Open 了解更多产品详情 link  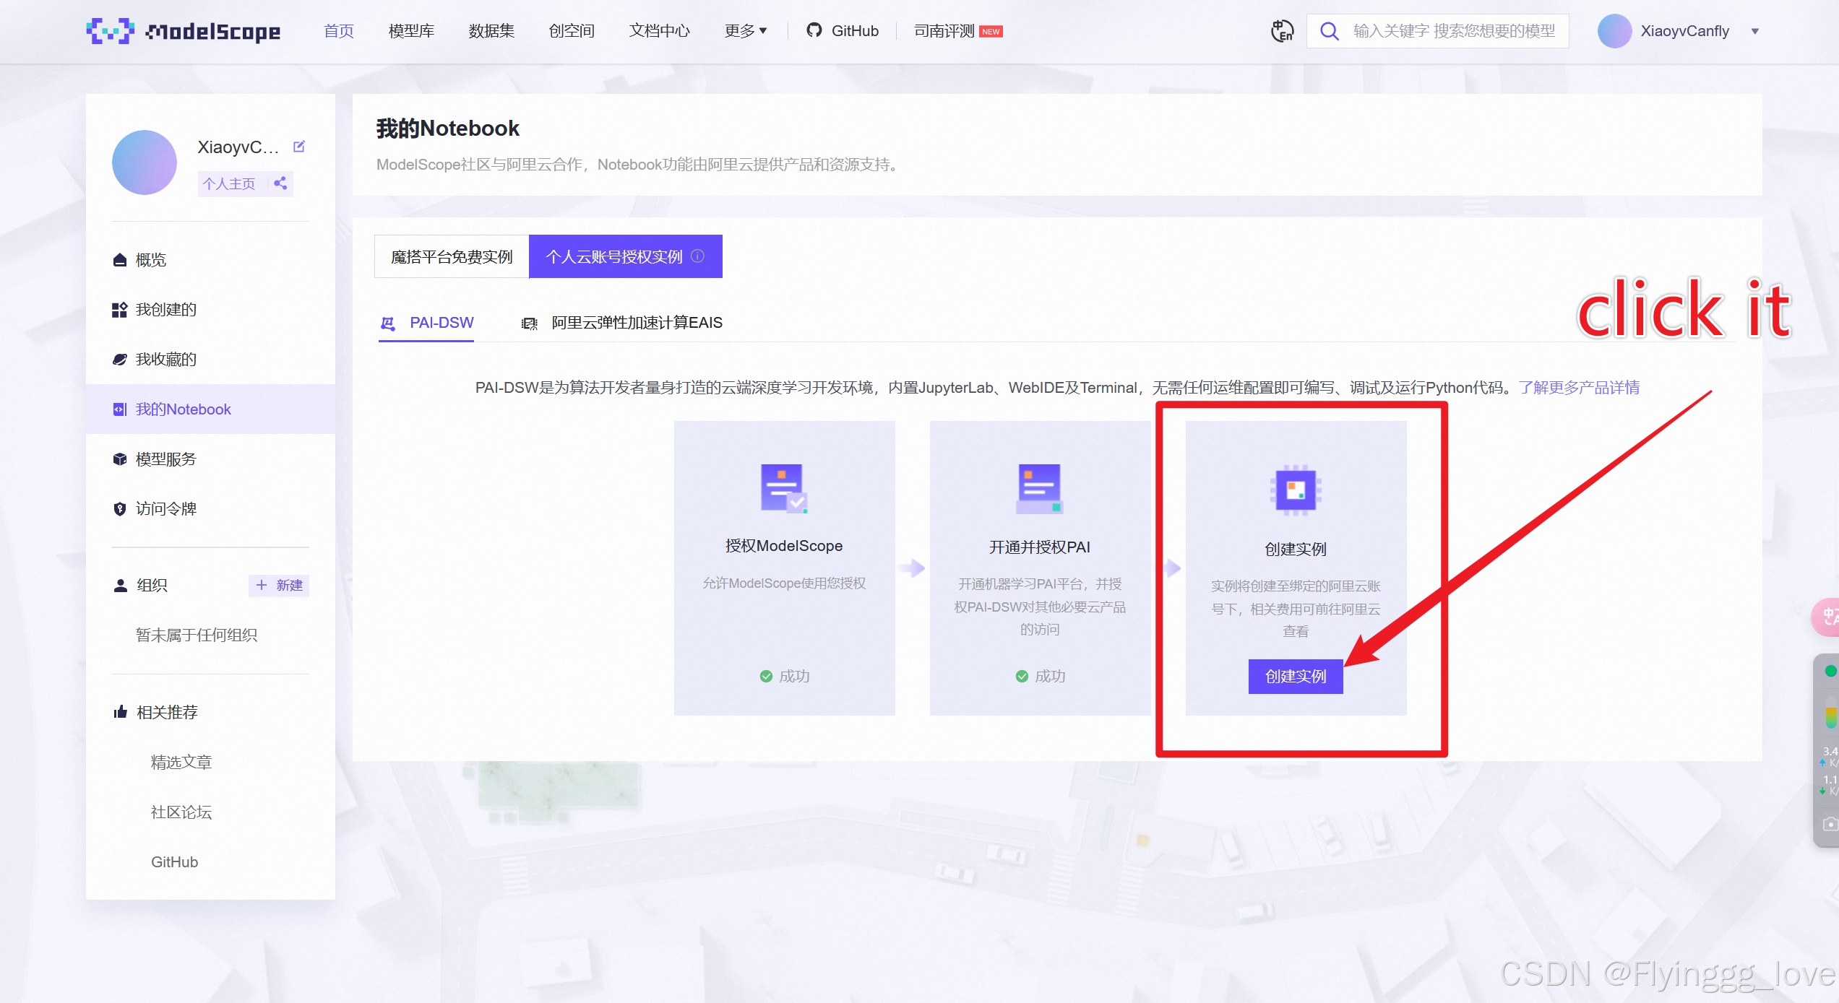pyautogui.click(x=1579, y=388)
